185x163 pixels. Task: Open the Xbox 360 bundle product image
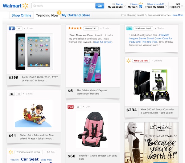[x=151, y=85]
